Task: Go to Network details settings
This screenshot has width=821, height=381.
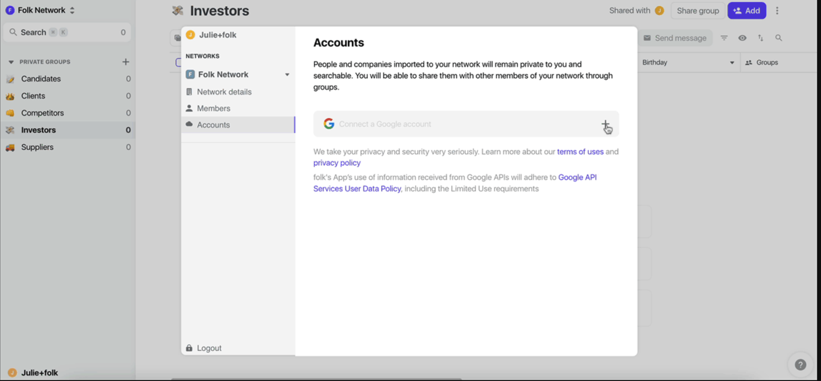Action: 224,92
